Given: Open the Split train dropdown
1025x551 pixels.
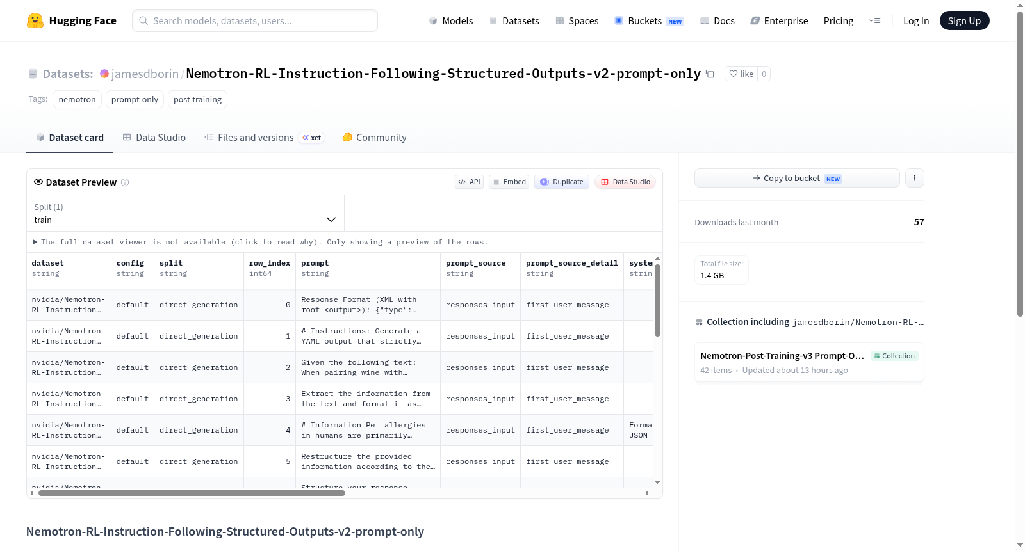Looking at the screenshot, I should click(x=185, y=213).
